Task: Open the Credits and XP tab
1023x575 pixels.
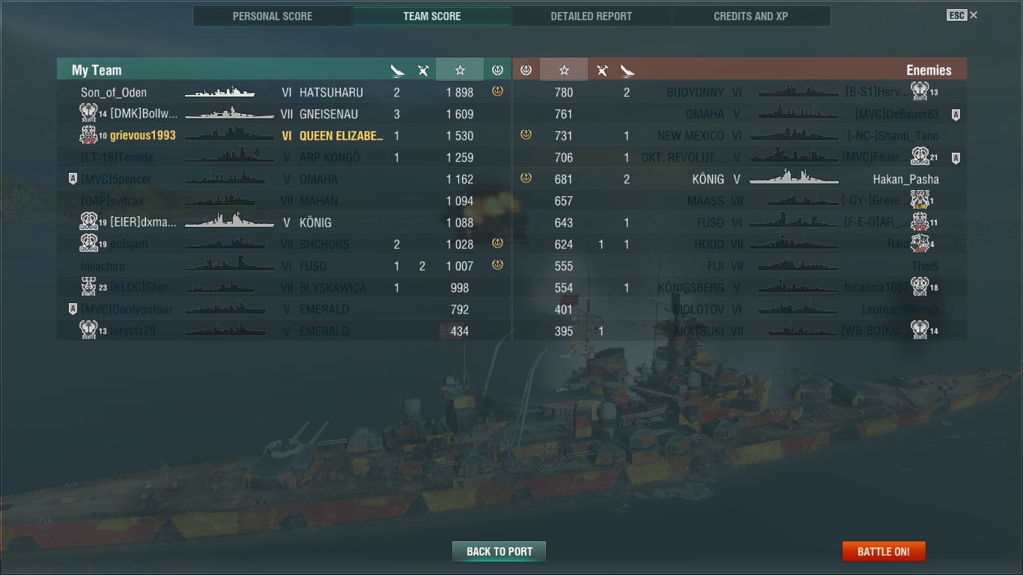Action: click(751, 16)
